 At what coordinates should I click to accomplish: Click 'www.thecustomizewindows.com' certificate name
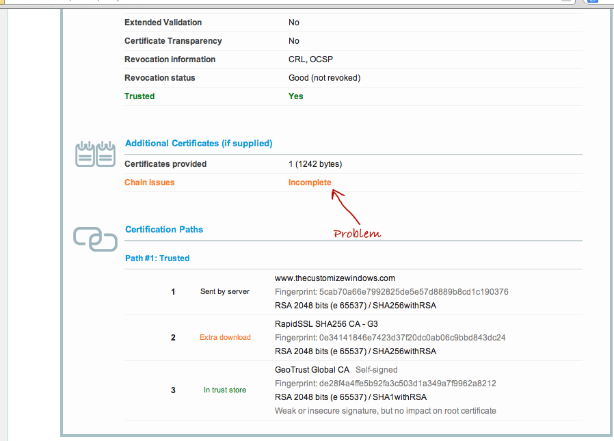335,278
